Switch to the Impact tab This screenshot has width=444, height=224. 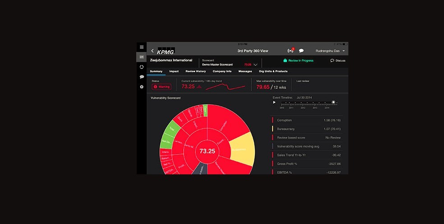[x=174, y=71]
